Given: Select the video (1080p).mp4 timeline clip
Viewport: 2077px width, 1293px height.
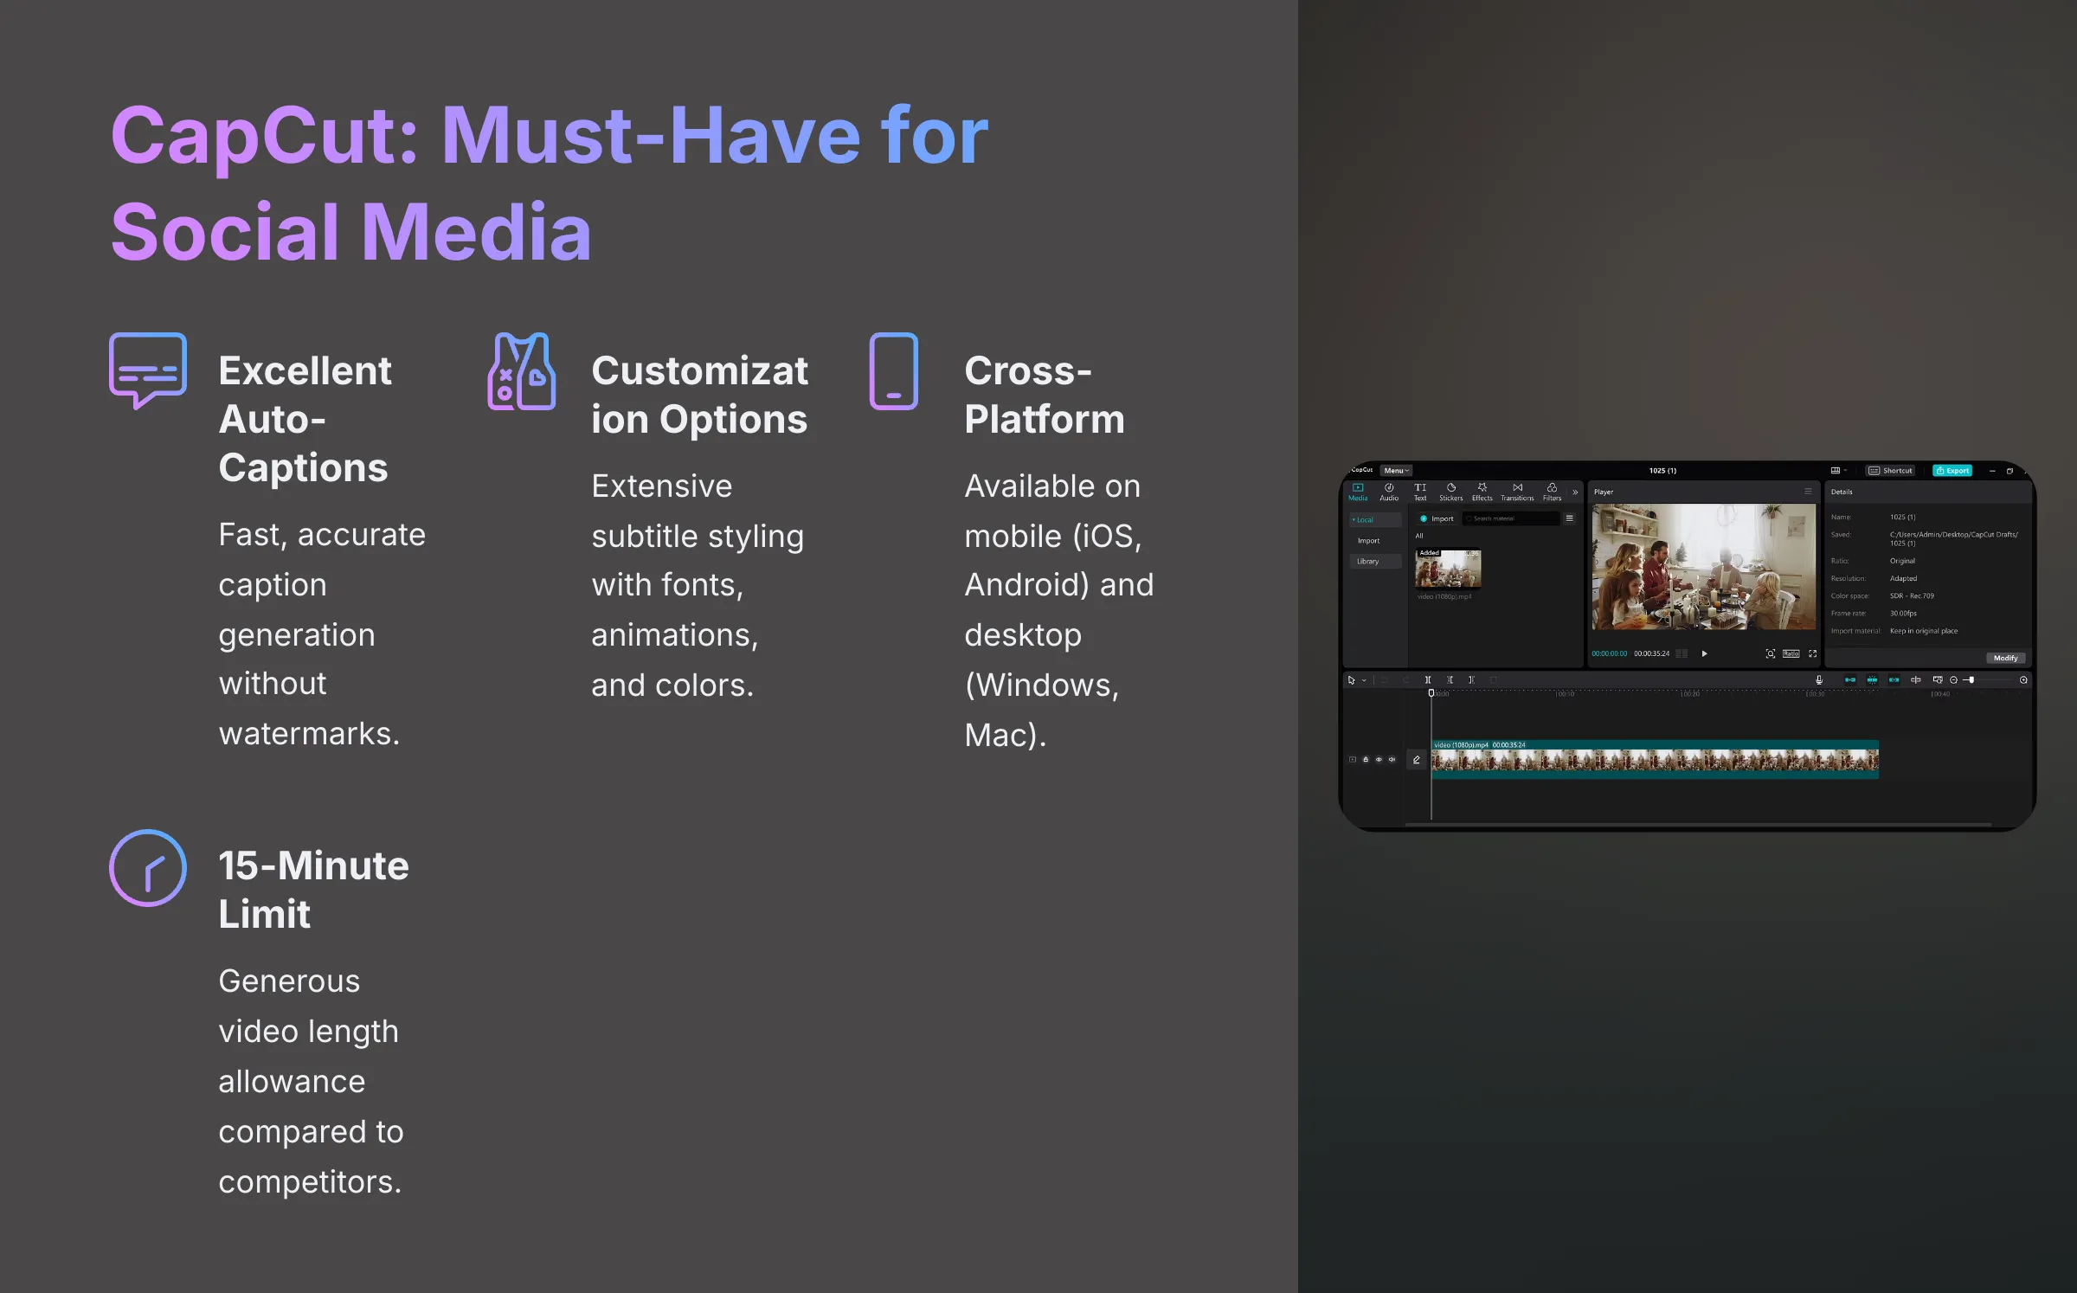Looking at the screenshot, I should coord(1655,759).
